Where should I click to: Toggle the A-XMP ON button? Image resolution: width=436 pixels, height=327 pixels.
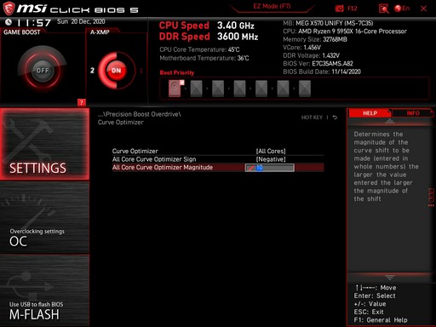point(116,71)
